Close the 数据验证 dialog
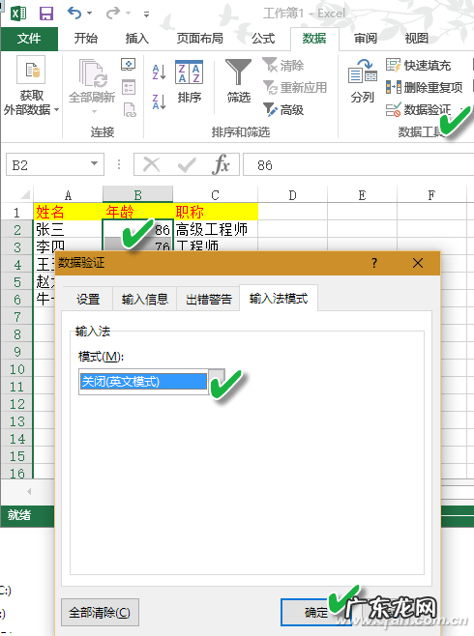Image resolution: width=474 pixels, height=636 pixels. point(418,263)
